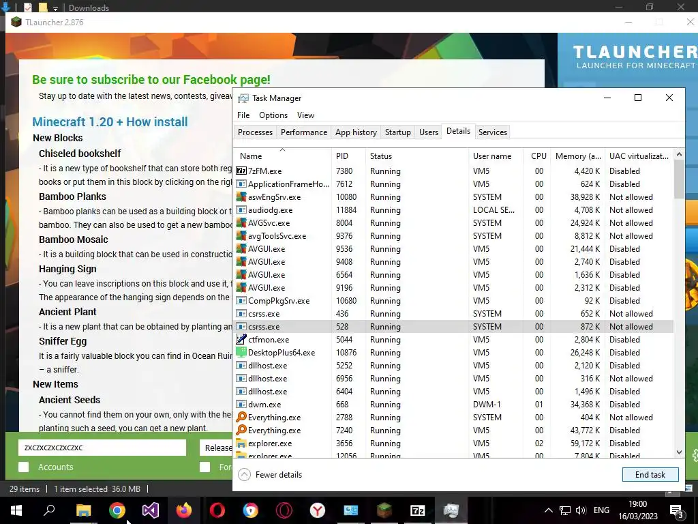Open Visual Studio from taskbar
Screen dimensions: 698x524
pos(151,510)
